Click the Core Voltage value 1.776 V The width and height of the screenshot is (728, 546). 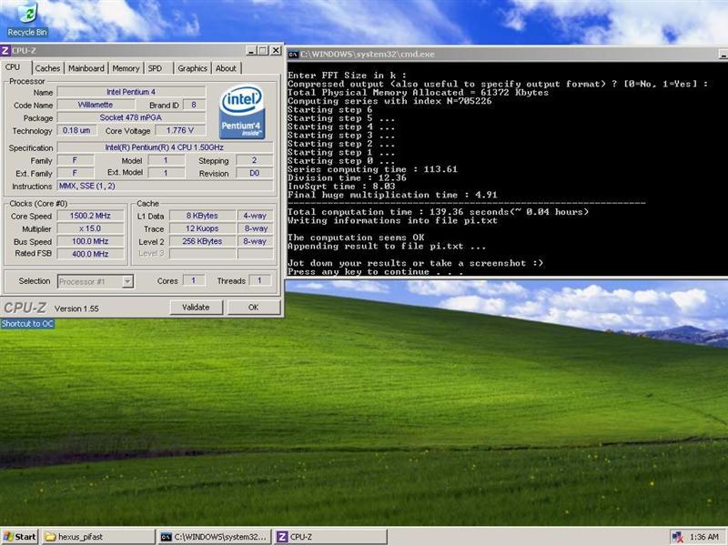tap(180, 130)
